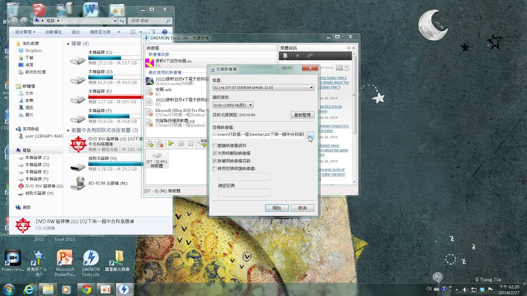Image resolution: width=527 pixels, height=296 pixels.
Task: Open Dropbox in the favorites sidebar
Action: click(33, 51)
